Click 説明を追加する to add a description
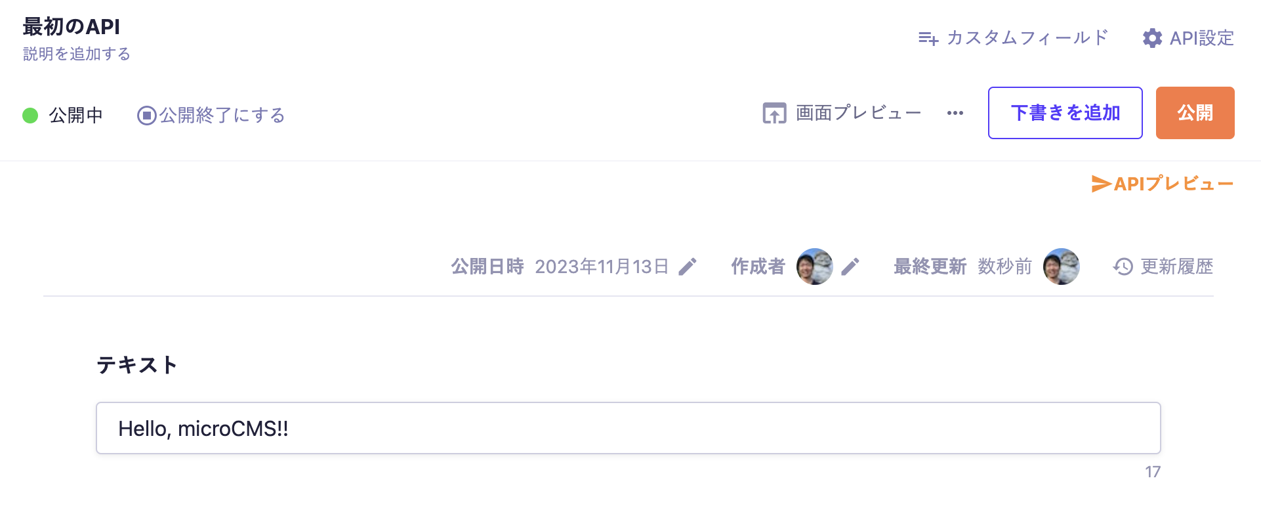Image resolution: width=1261 pixels, height=516 pixels. click(x=76, y=54)
